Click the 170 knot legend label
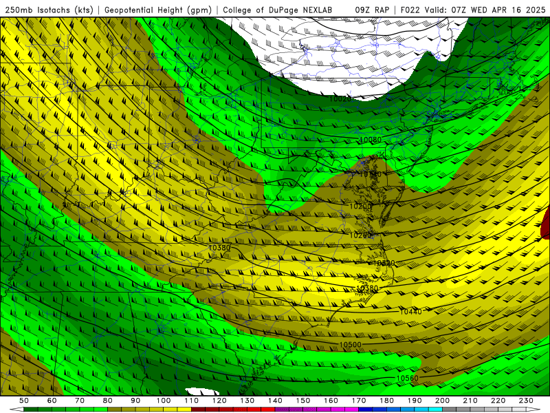This screenshot has height=413, width=550. (359, 401)
